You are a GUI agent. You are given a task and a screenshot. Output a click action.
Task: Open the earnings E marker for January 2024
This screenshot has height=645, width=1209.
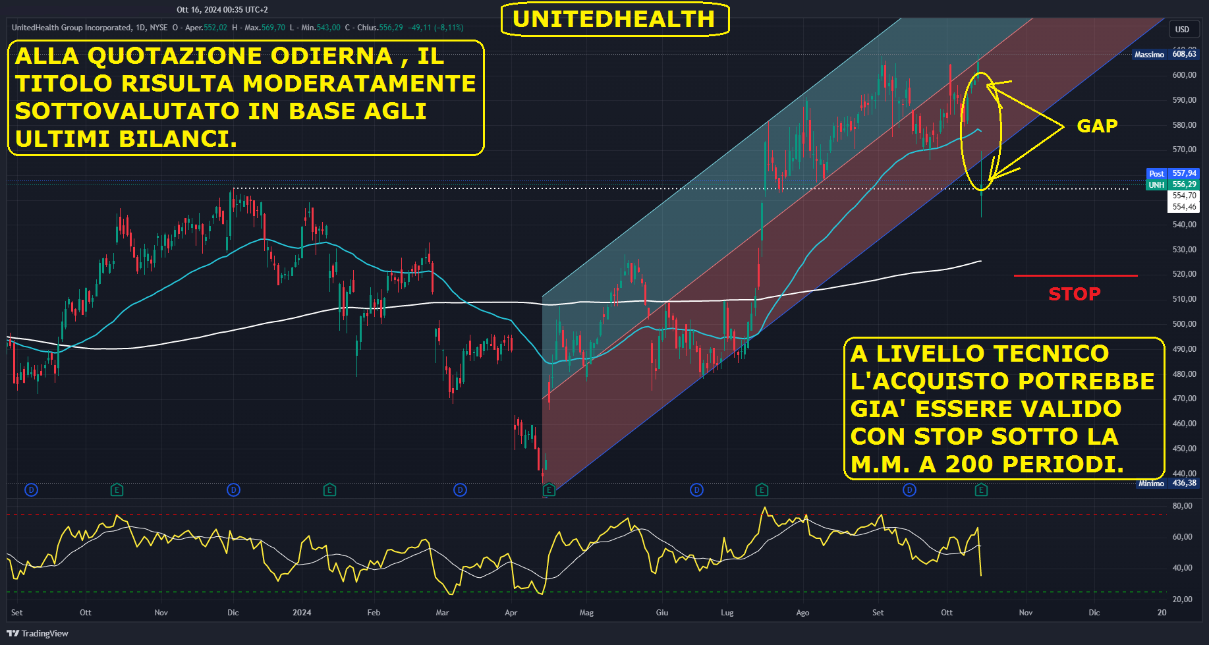click(x=329, y=490)
